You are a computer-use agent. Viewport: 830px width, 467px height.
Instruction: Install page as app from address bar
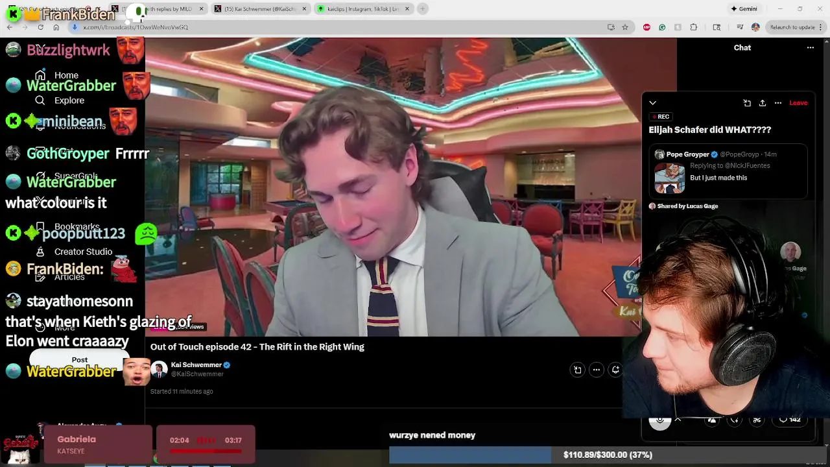[x=611, y=27]
